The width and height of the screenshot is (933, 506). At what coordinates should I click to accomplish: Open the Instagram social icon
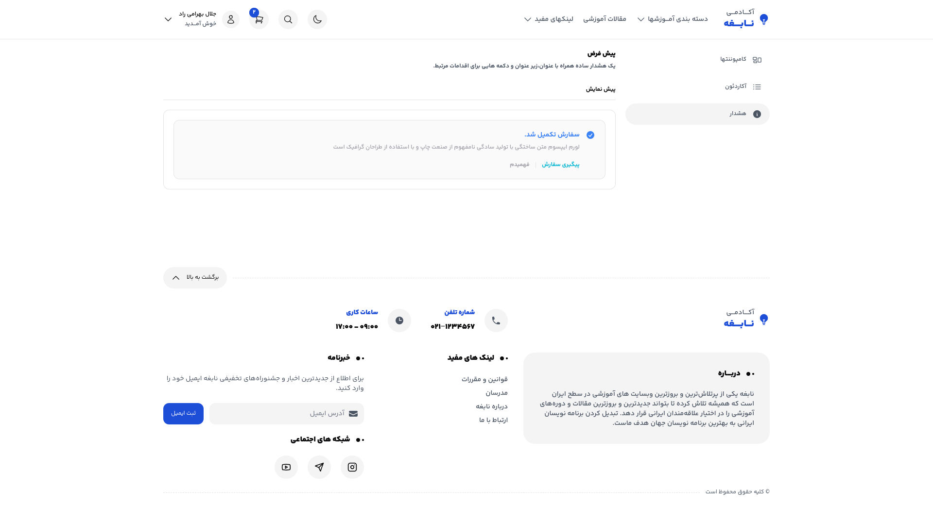click(352, 467)
